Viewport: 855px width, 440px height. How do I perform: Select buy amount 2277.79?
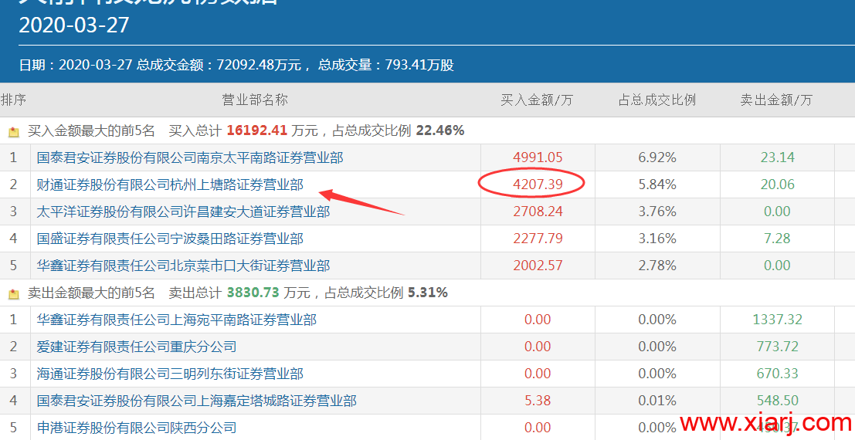[538, 239]
